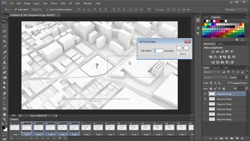Show the Diagrams-05.jpg layer
The width and height of the screenshot is (250, 141).
205,114
